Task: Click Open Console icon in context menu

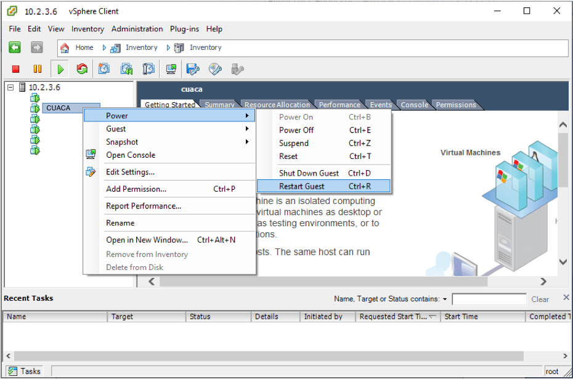Action: [x=91, y=155]
